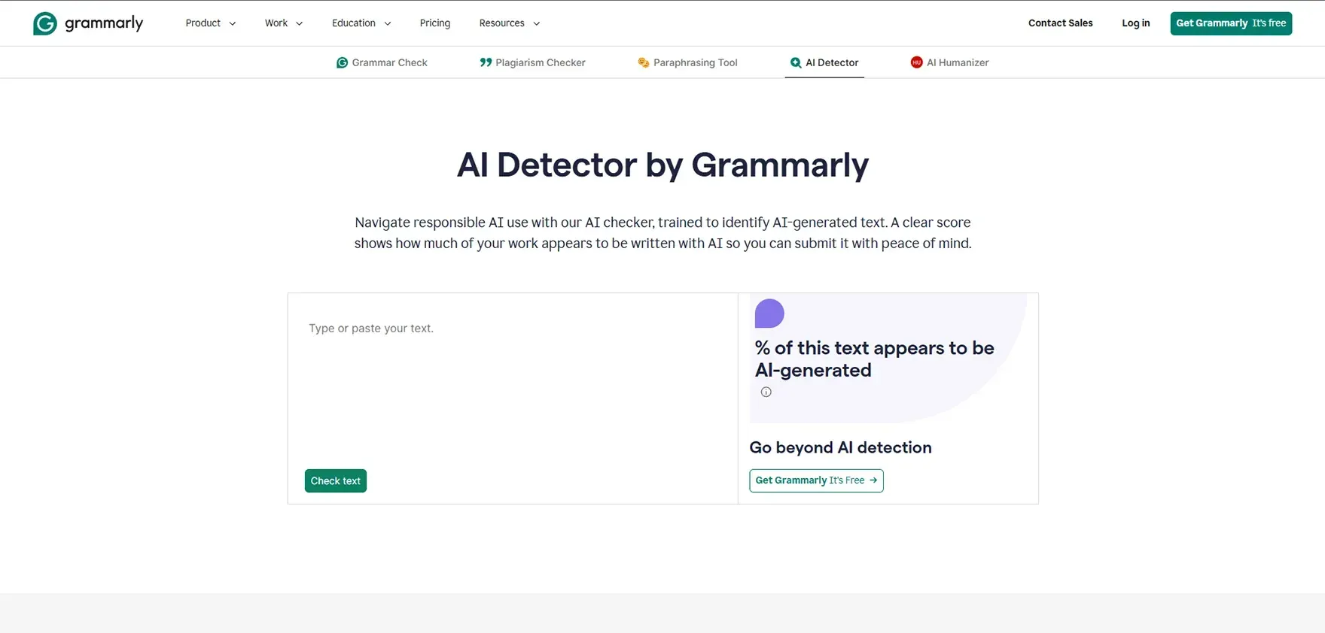Click the AI Detector magnifier icon
The image size is (1325, 633).
click(x=796, y=62)
